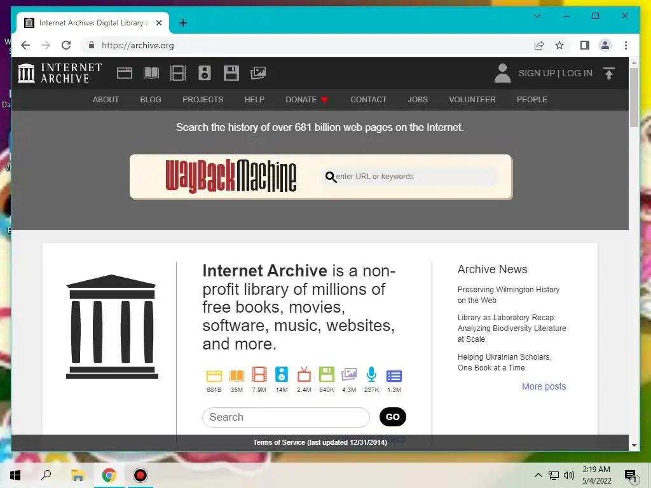651x488 pixels.
Task: Click the screen recorder taskbar icon
Action: 140,475
